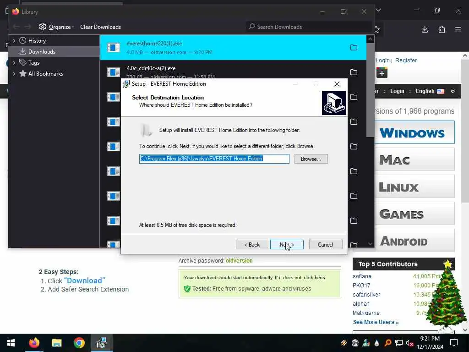Click the Search Downloads field

tap(308, 27)
